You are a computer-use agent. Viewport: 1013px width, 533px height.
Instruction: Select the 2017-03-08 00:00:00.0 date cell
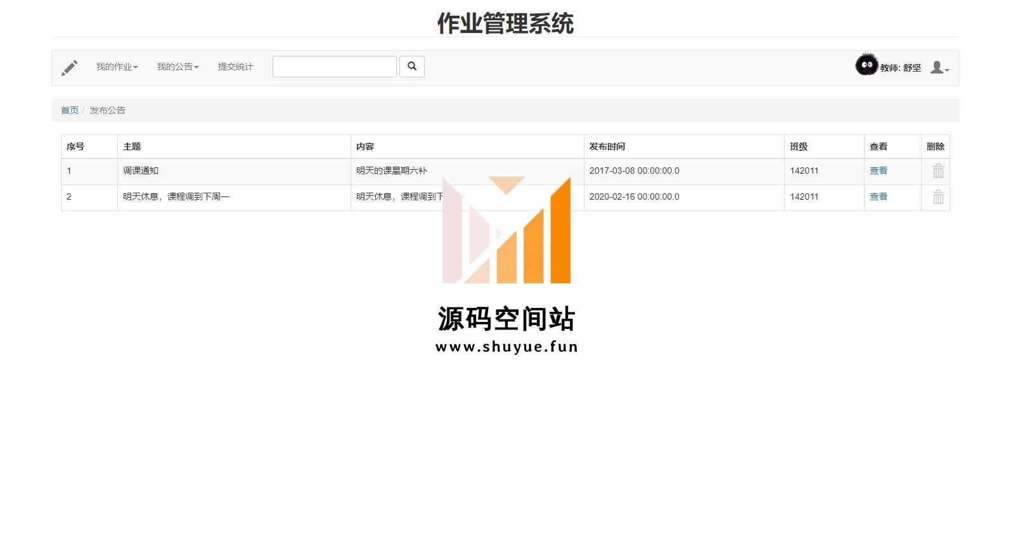pos(684,171)
